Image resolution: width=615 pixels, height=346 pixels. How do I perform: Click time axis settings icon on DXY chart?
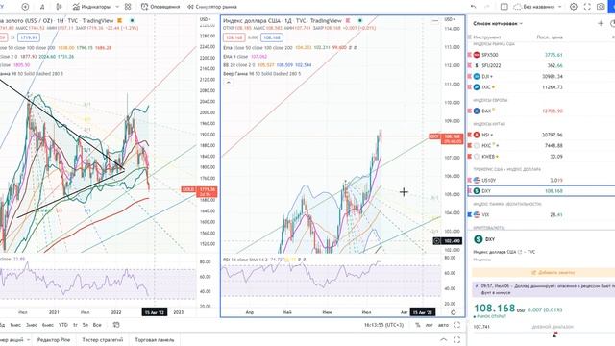click(x=453, y=312)
